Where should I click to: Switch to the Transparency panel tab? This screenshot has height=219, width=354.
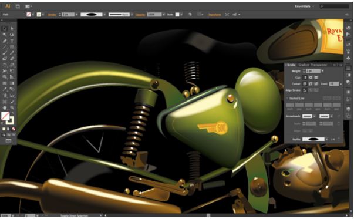click(x=319, y=65)
